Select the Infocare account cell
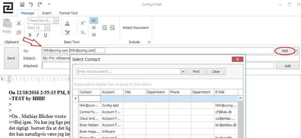 pyautogui.click(x=112, y=132)
